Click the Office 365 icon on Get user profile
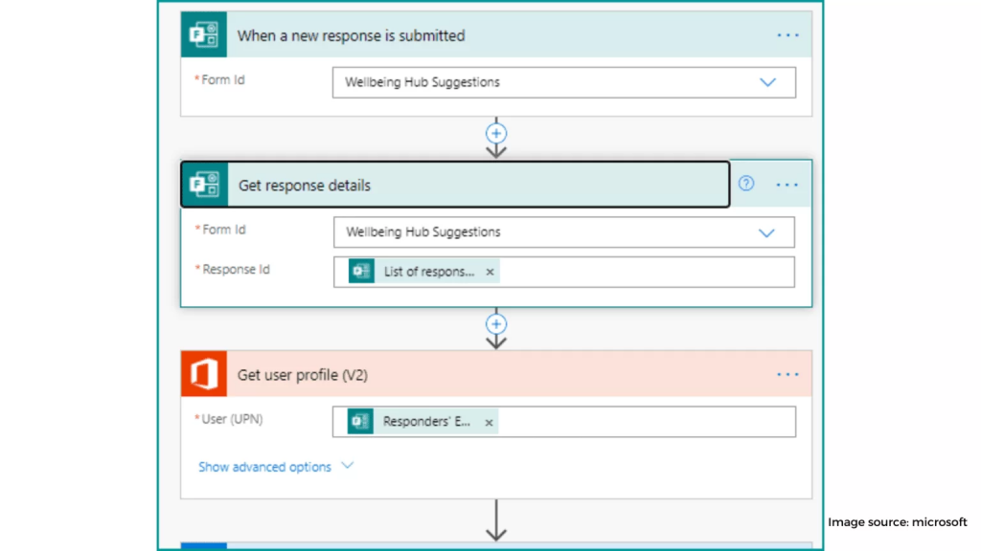The width and height of the screenshot is (981, 551). tap(204, 374)
